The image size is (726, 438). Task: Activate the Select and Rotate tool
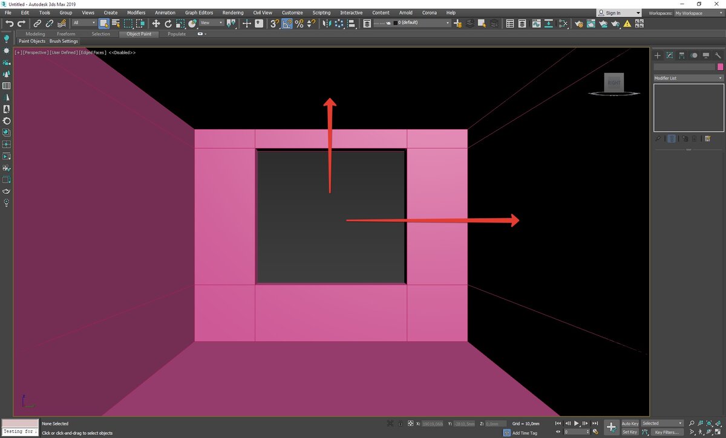coord(168,24)
